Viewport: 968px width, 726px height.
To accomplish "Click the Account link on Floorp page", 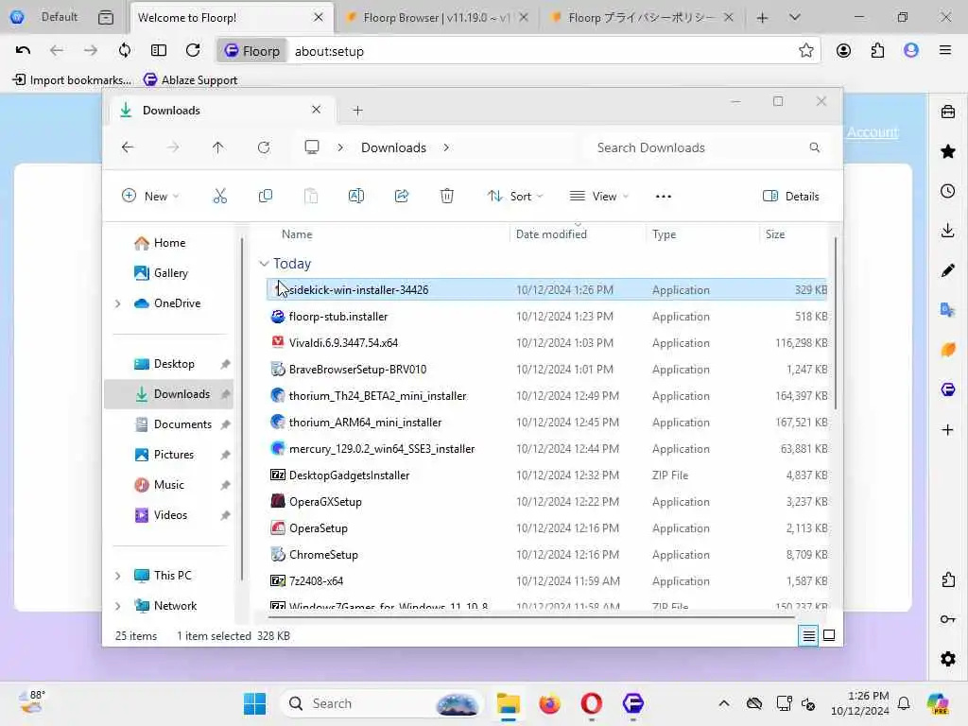I will (873, 132).
